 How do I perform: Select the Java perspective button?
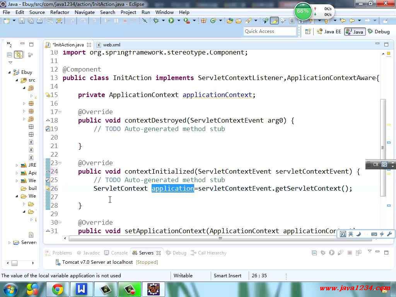pyautogui.click(x=355, y=32)
